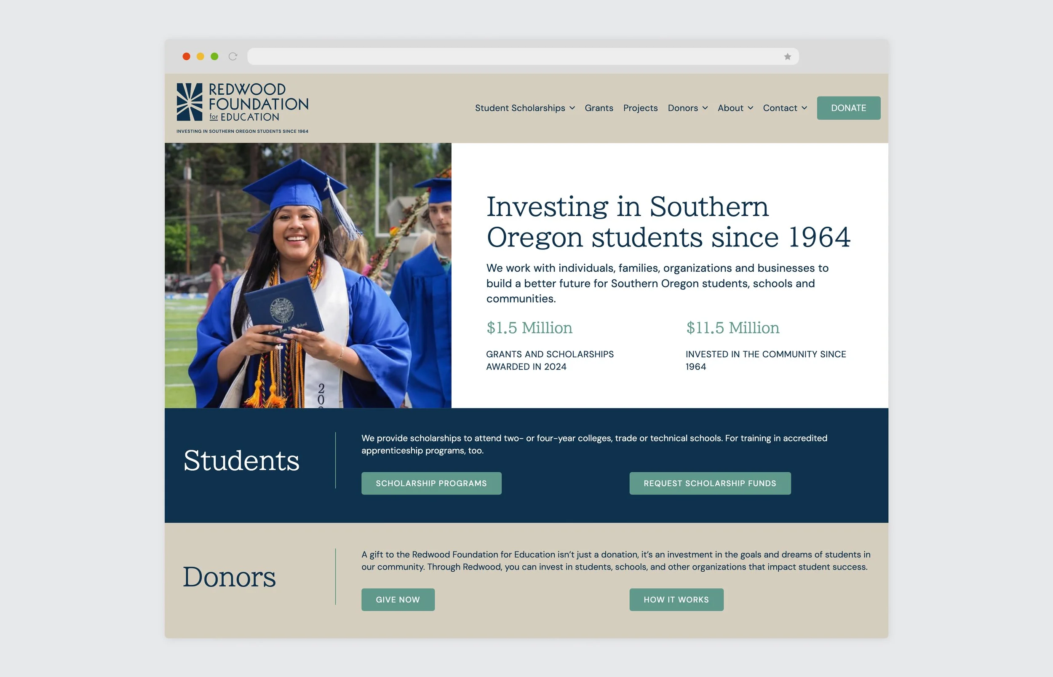1053x677 pixels.
Task: Click the green window dot
Action: click(214, 56)
